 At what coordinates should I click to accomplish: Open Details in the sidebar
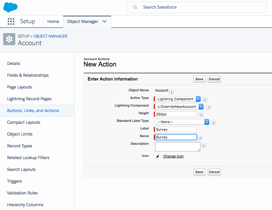coord(13,63)
